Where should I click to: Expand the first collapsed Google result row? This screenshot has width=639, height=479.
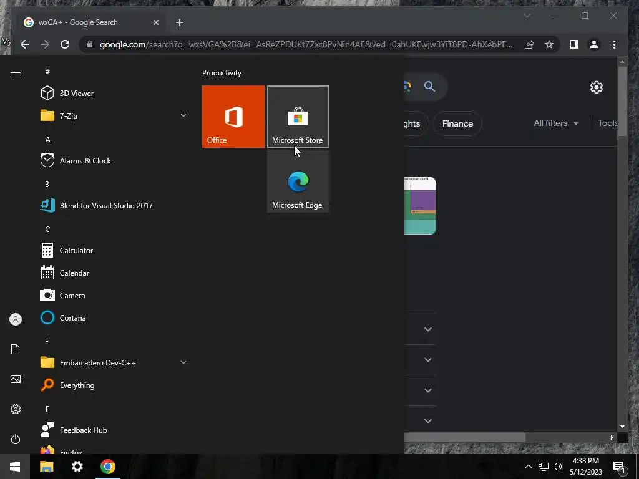point(428,329)
